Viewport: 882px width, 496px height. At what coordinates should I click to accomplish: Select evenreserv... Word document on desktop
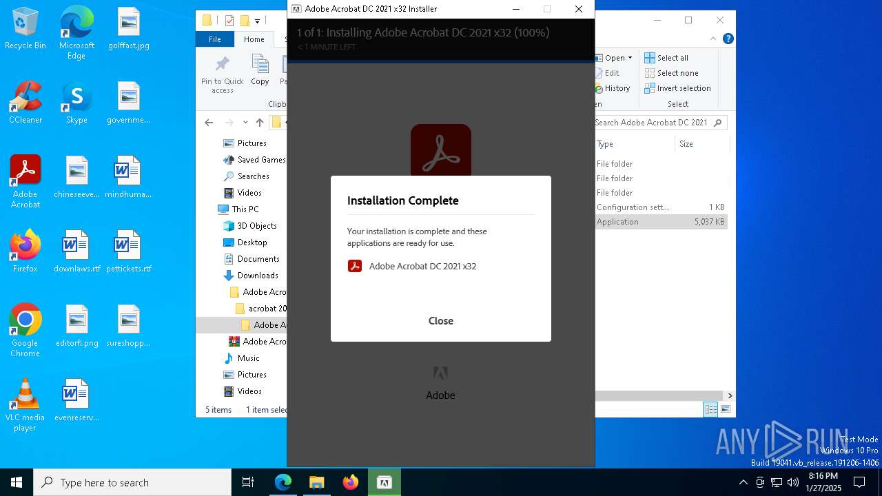click(x=76, y=400)
